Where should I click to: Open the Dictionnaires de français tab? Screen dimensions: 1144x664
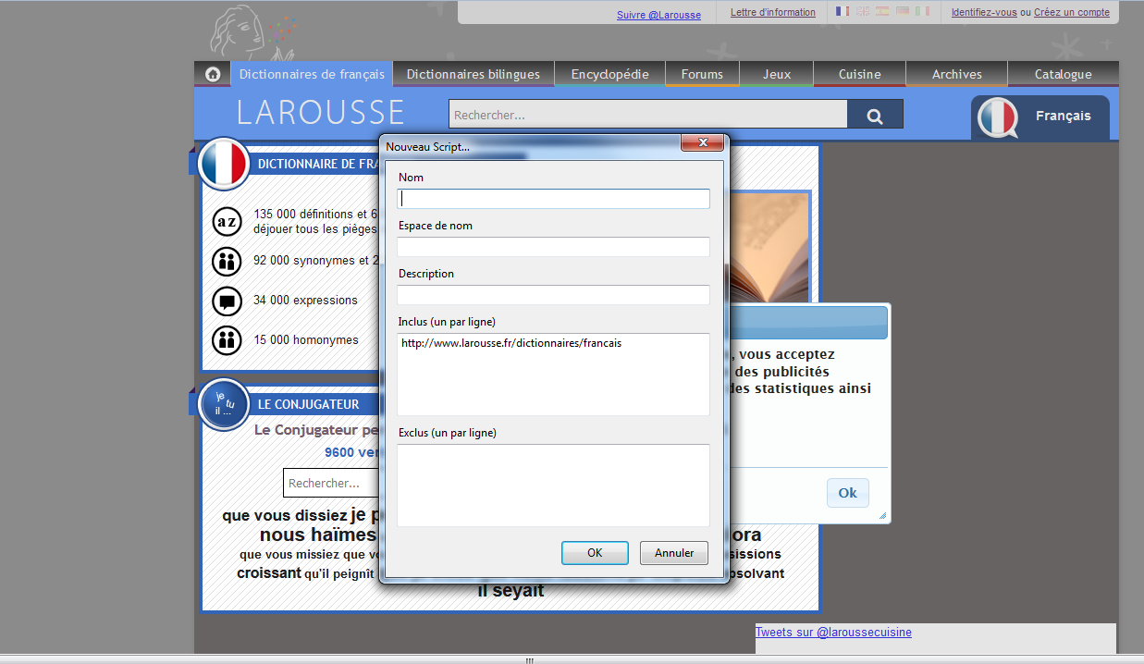pos(312,74)
